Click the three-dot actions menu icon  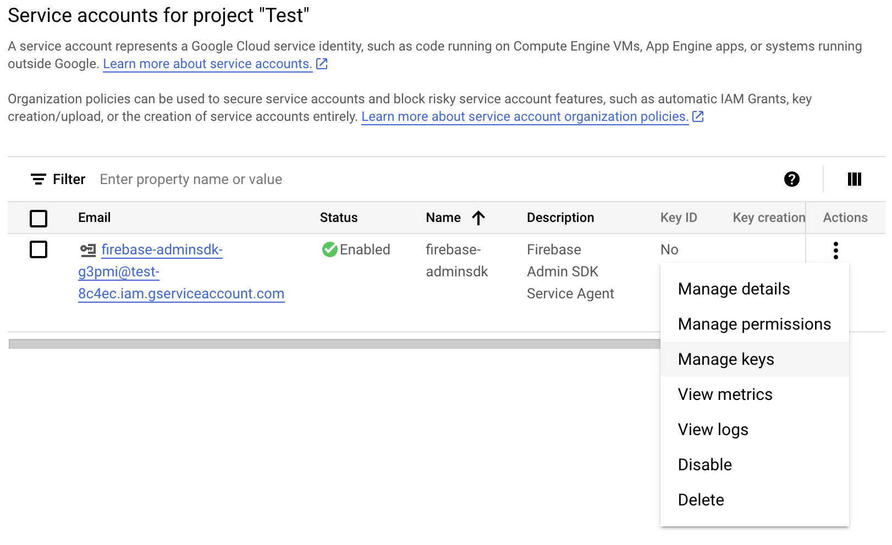coord(835,251)
